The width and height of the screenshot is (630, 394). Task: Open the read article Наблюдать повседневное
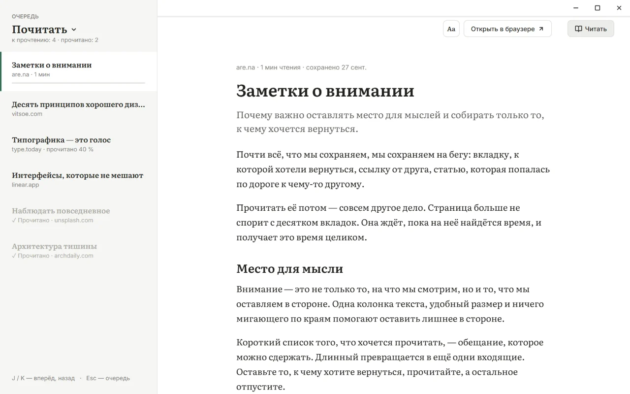[x=79, y=215]
